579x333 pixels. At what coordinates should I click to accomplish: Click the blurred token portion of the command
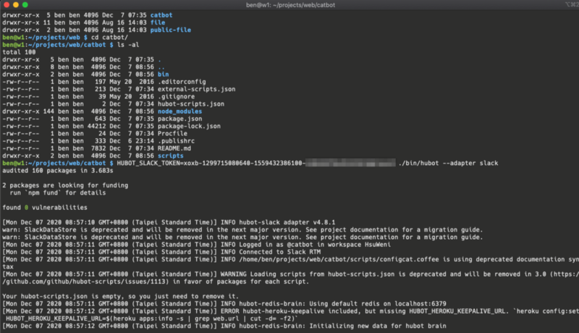coord(350,163)
